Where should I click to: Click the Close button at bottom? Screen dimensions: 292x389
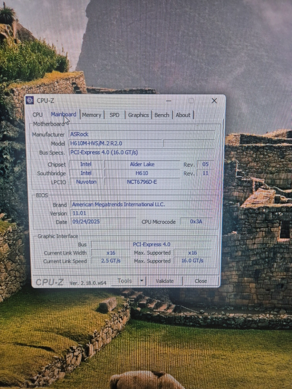201,281
